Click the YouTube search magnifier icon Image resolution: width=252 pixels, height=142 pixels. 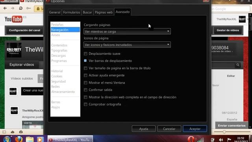pos(238,65)
